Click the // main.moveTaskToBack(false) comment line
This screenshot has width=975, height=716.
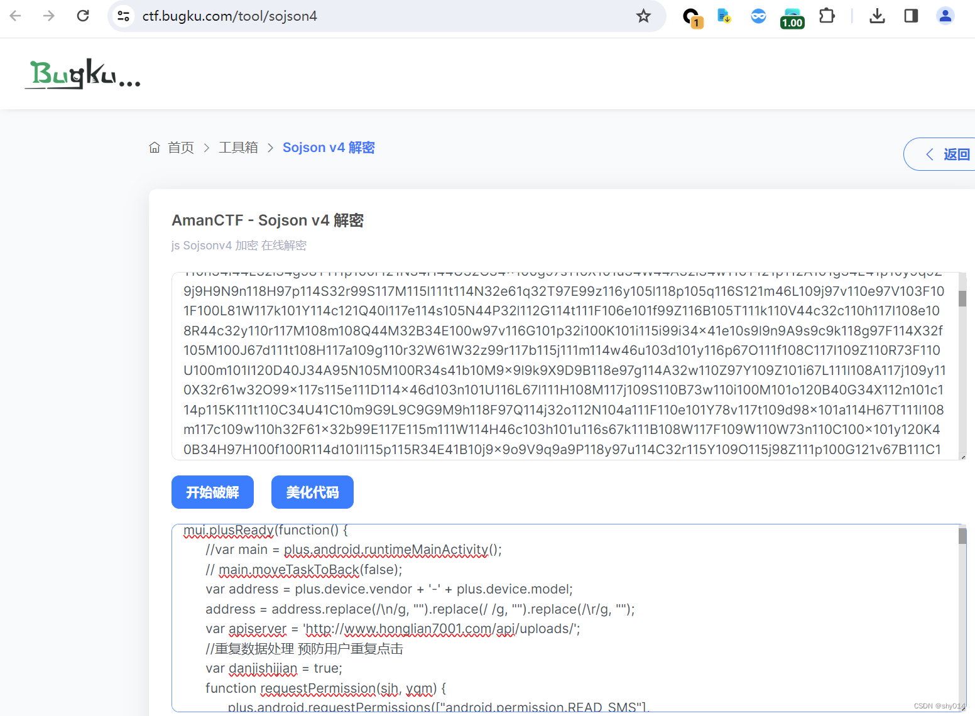pyautogui.click(x=303, y=570)
